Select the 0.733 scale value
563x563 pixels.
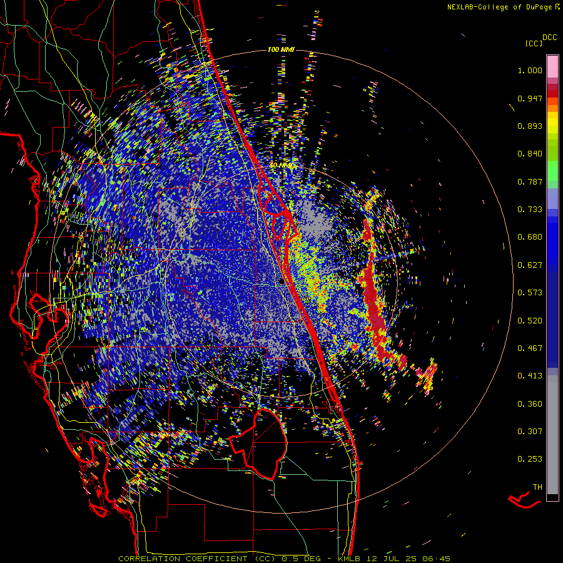pyautogui.click(x=530, y=210)
